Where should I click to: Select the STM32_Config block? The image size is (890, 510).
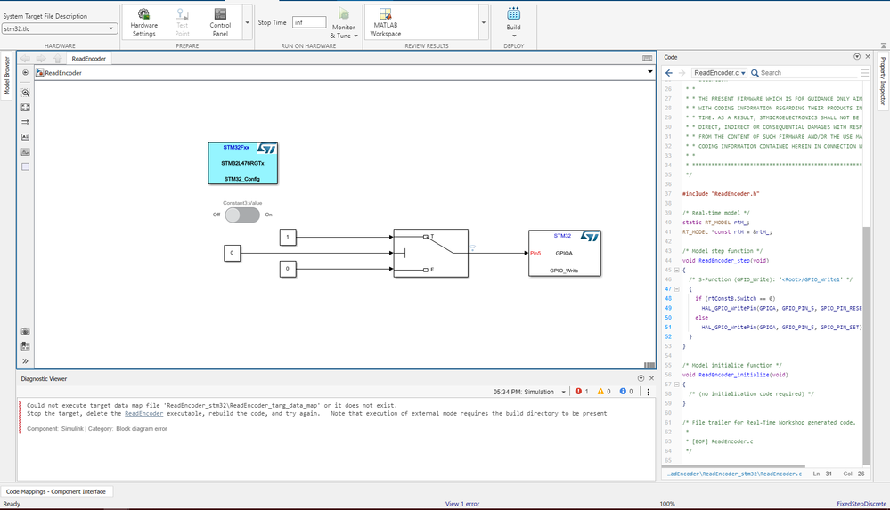coord(243,164)
